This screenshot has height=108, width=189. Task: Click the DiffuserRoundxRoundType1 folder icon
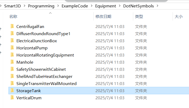pyautogui.click(x=12, y=33)
